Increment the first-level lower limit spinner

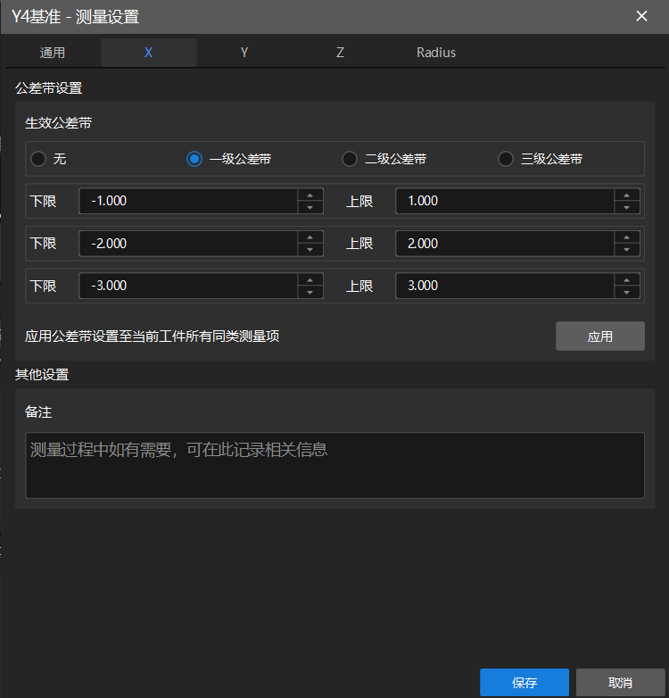310,195
